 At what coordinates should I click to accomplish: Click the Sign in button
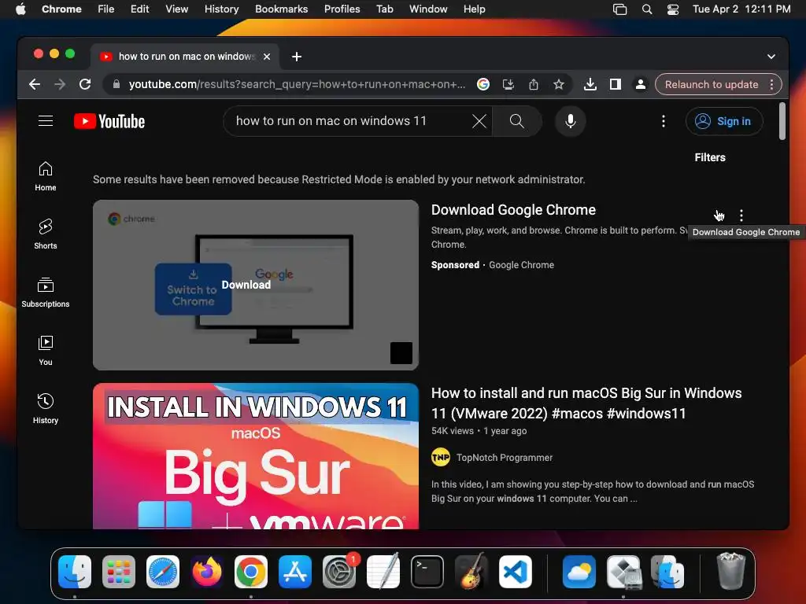pyautogui.click(x=724, y=121)
